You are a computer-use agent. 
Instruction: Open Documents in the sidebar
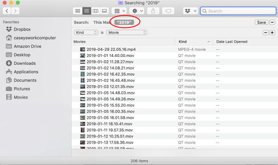click(25, 80)
